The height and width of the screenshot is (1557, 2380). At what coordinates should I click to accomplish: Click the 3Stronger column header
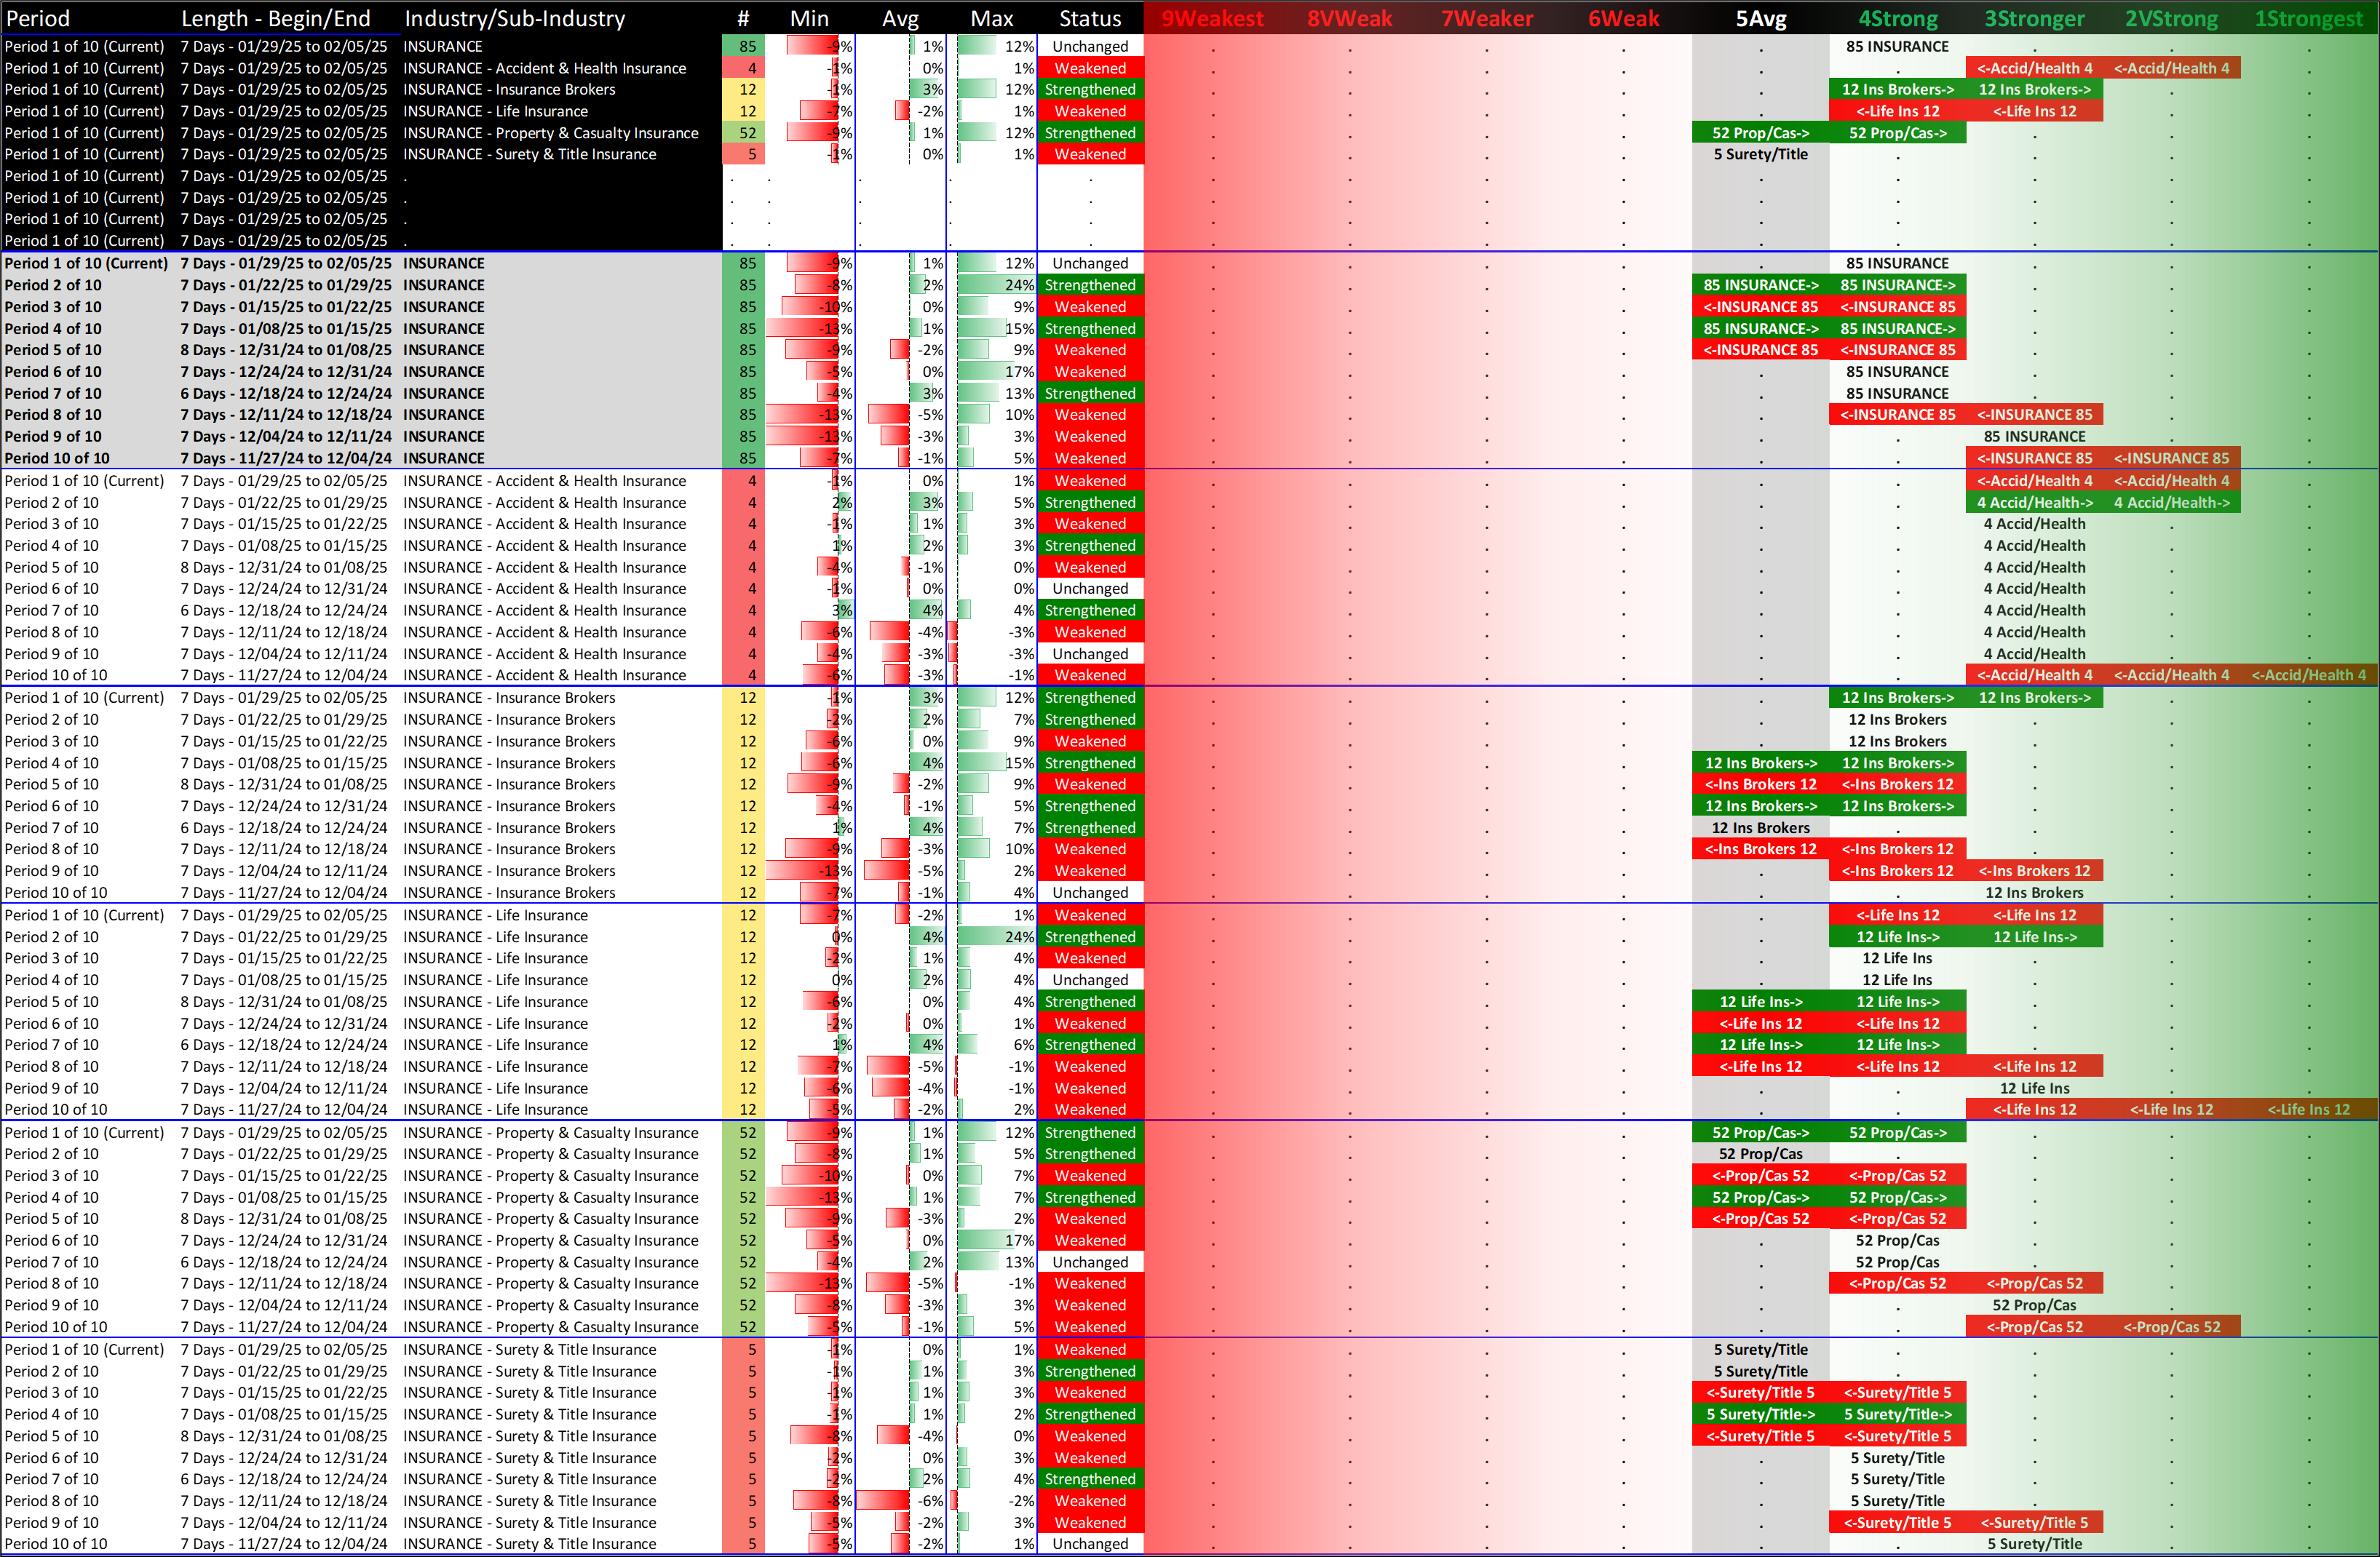[2034, 18]
